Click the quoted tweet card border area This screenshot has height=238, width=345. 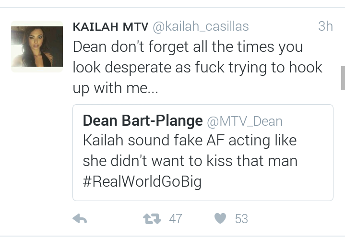click(x=203, y=153)
